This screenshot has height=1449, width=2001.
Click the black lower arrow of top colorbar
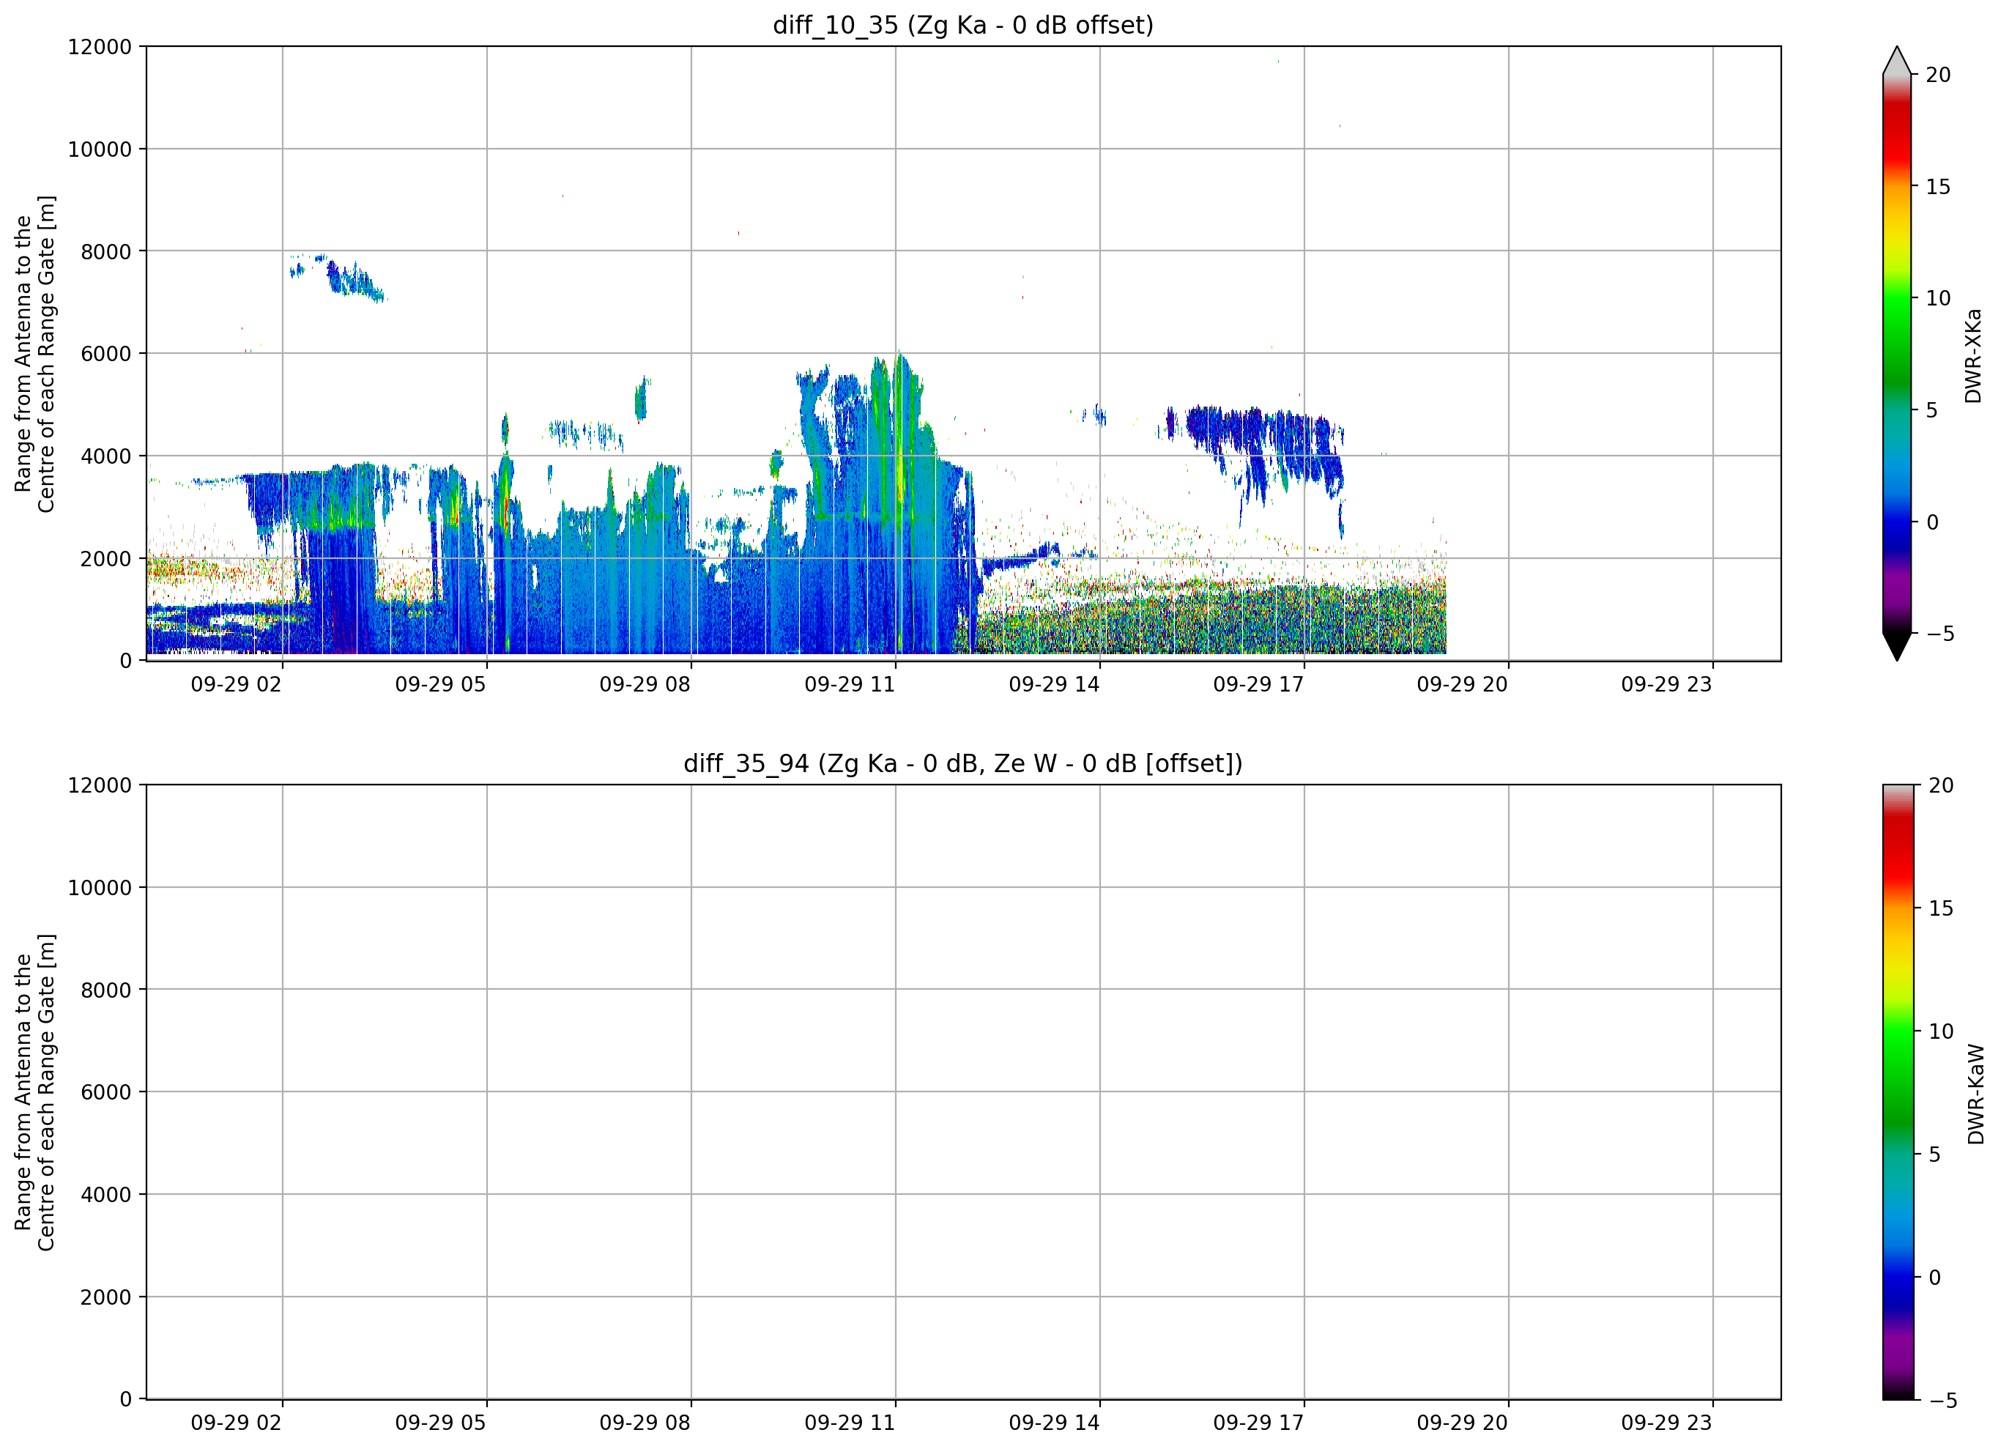tap(1896, 646)
